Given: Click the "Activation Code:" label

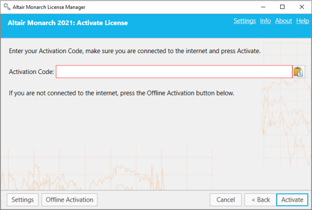Looking at the screenshot, I should [31, 72].
